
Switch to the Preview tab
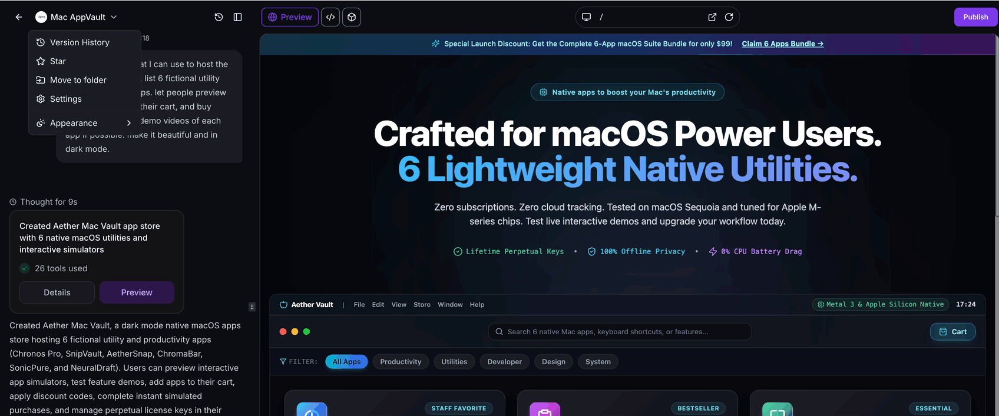(x=290, y=17)
